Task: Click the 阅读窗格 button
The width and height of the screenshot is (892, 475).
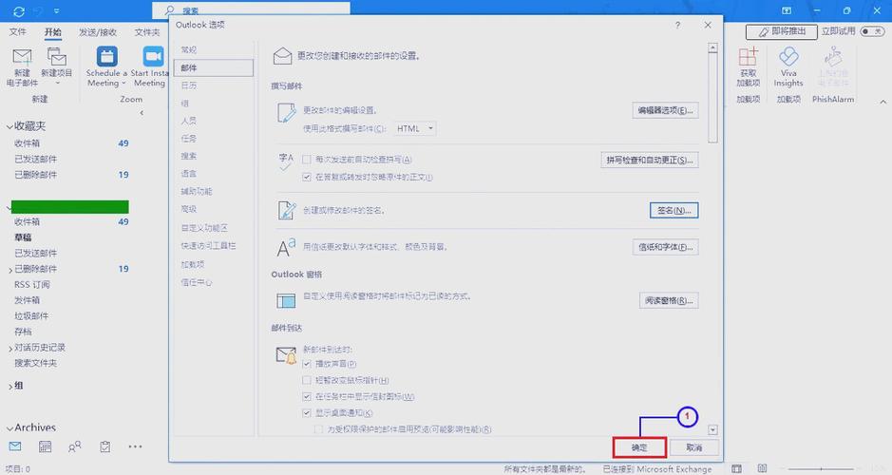Action: (669, 300)
